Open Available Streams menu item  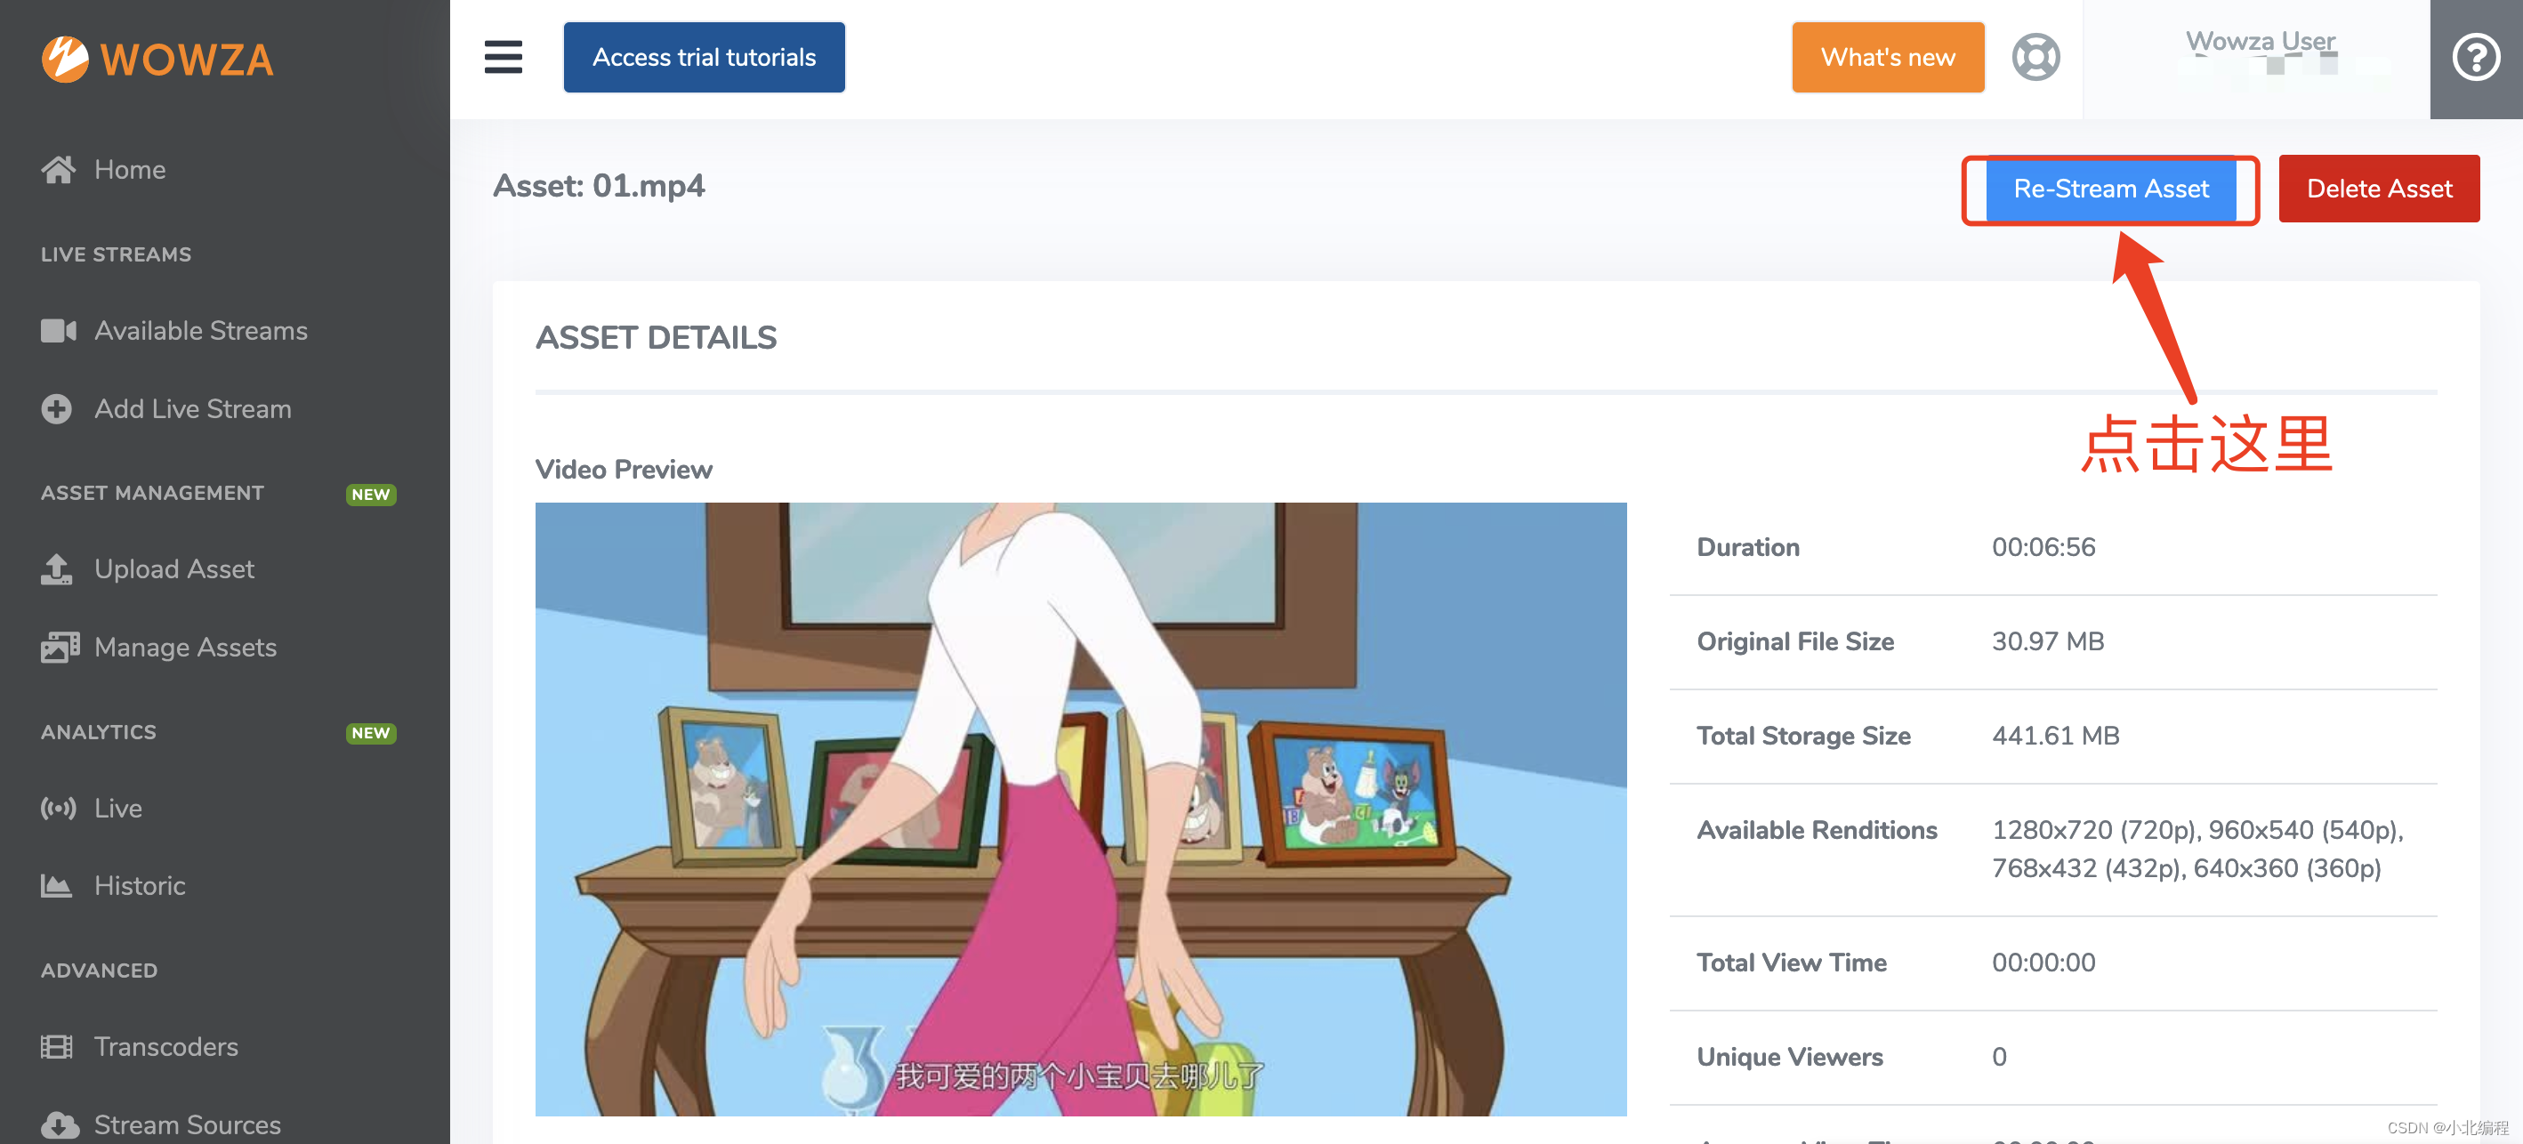click(201, 331)
